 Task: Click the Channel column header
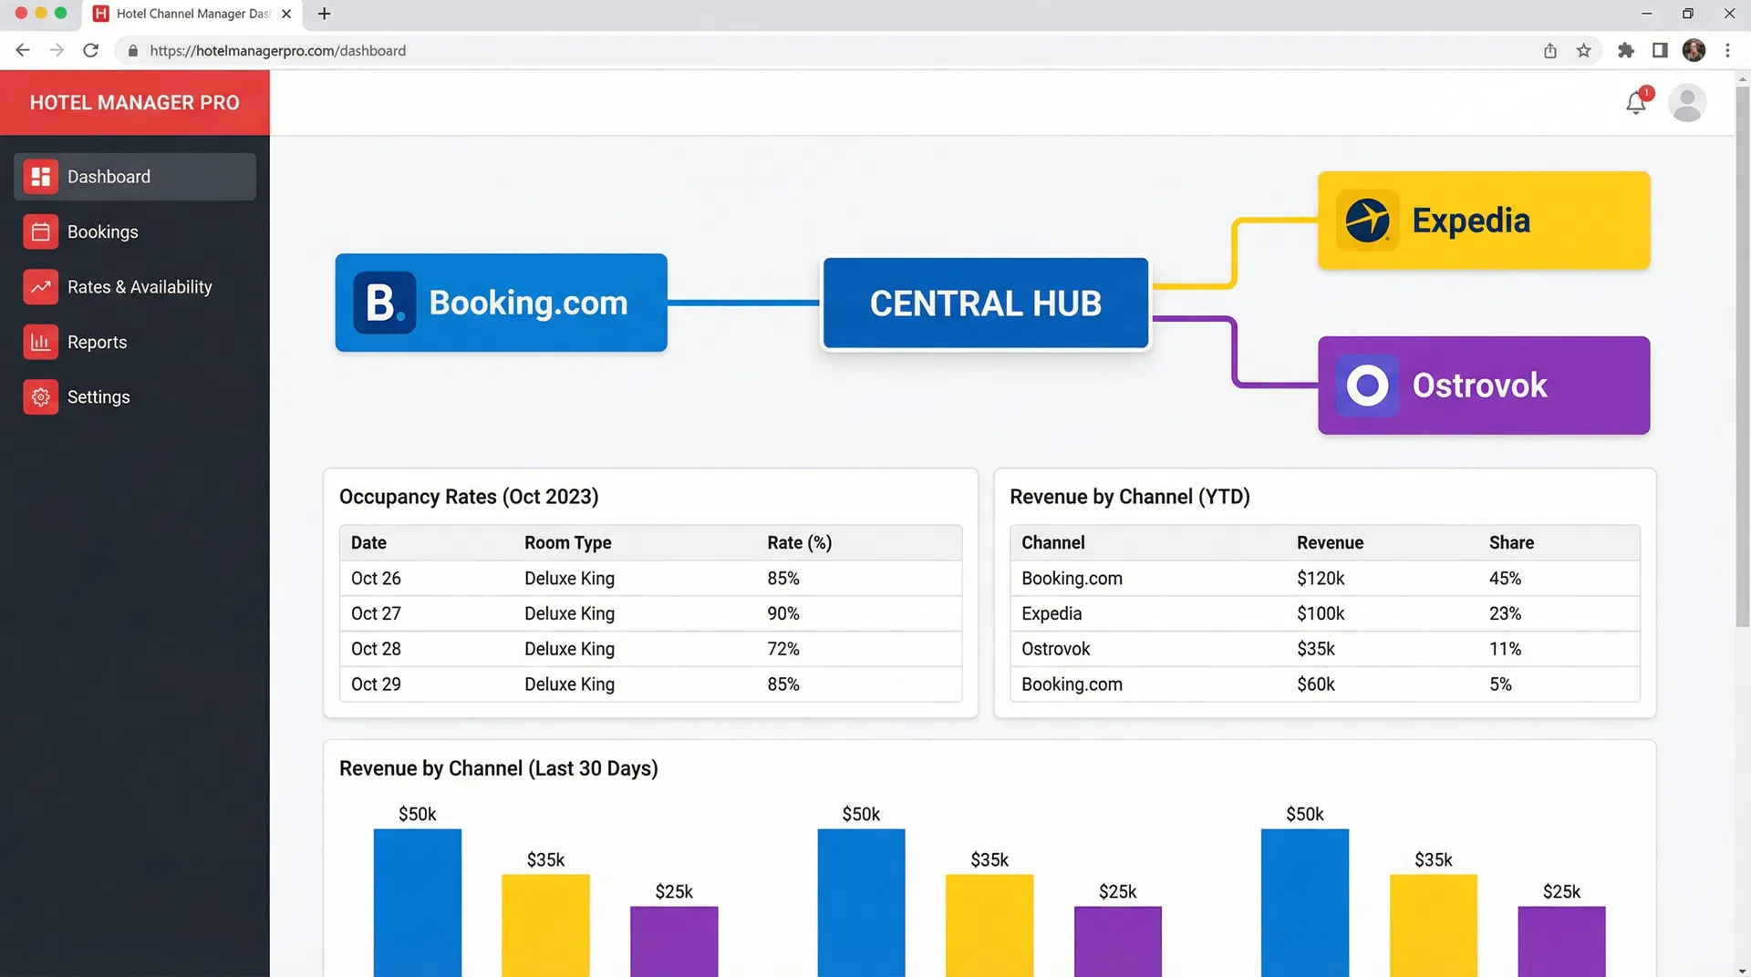[1053, 543]
